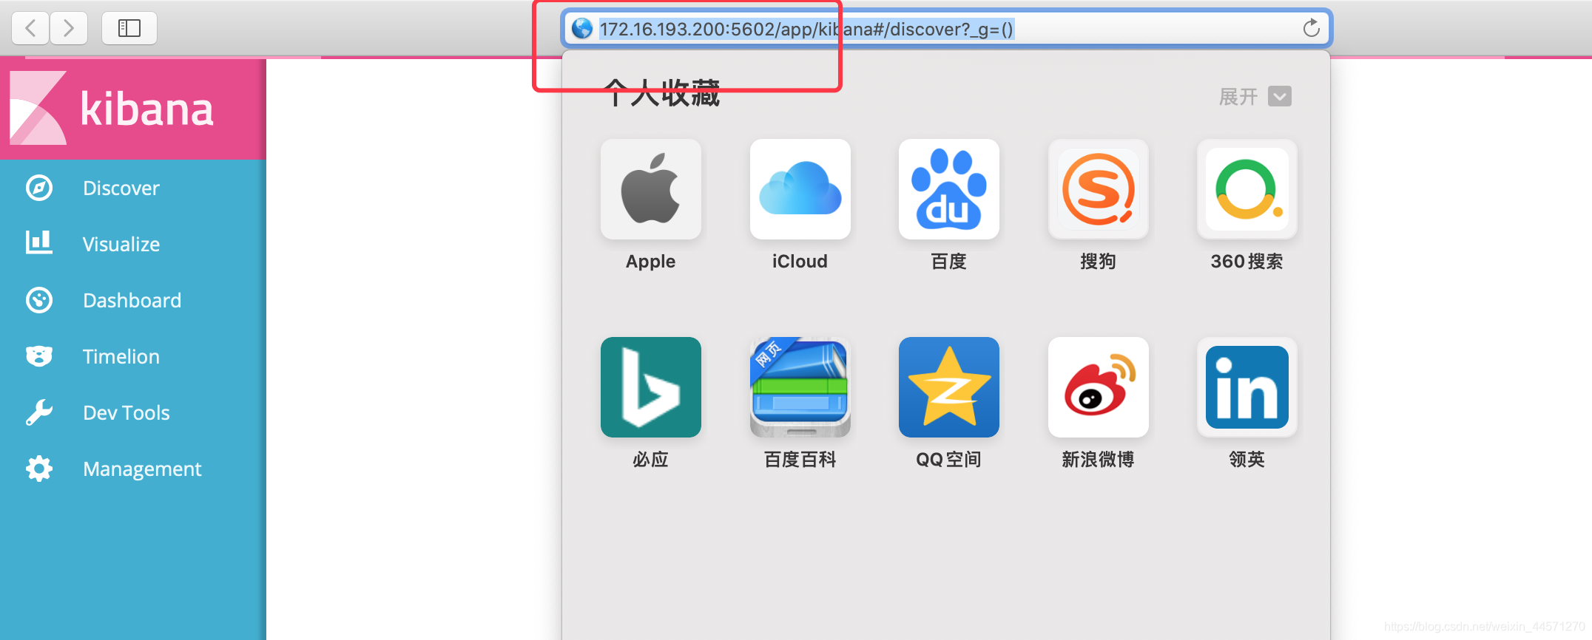The image size is (1592, 640).
Task: Open the Sogou (搜狗) favorite
Action: [x=1099, y=189]
